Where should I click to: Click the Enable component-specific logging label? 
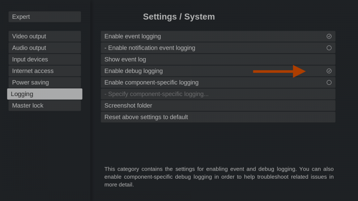151,83
